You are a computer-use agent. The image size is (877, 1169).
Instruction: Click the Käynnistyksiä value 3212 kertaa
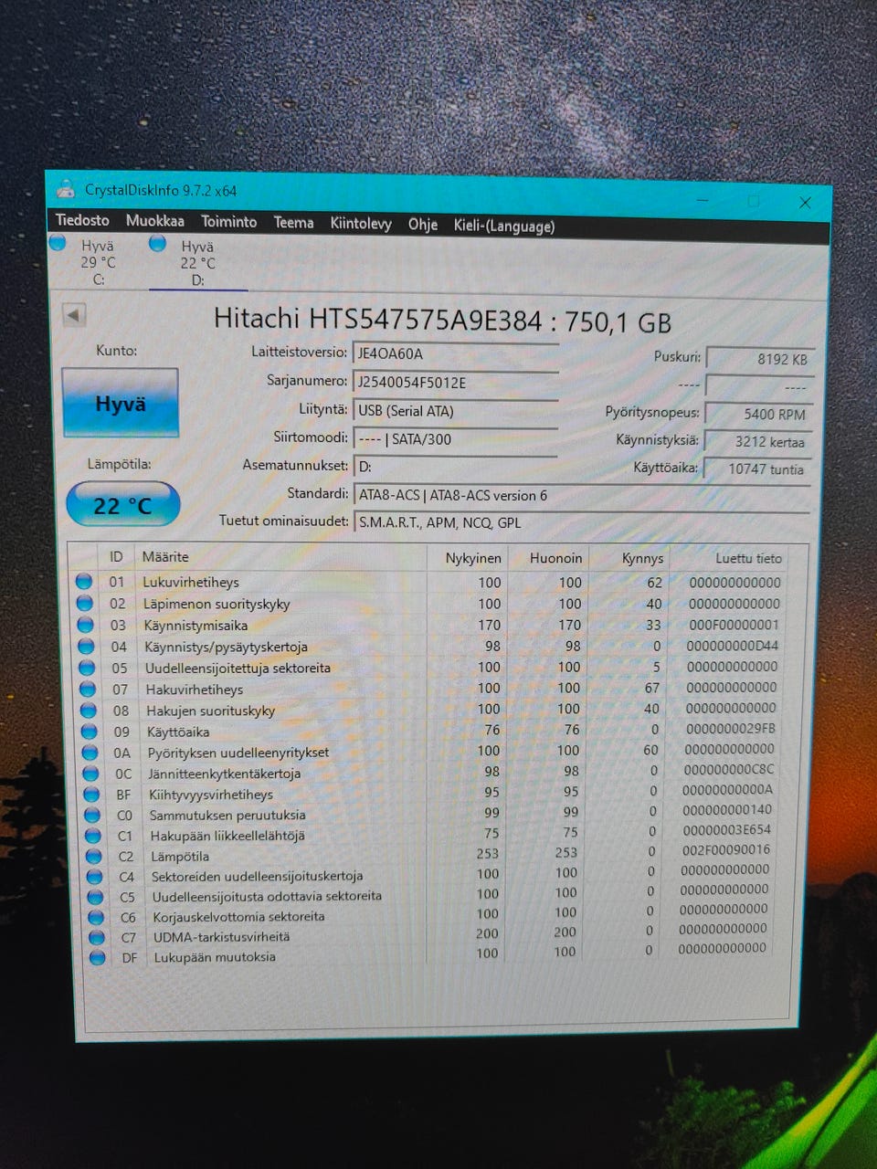[757, 441]
